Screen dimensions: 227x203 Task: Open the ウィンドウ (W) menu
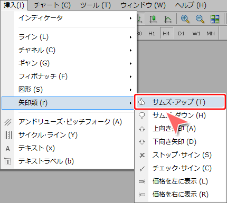[143, 5]
